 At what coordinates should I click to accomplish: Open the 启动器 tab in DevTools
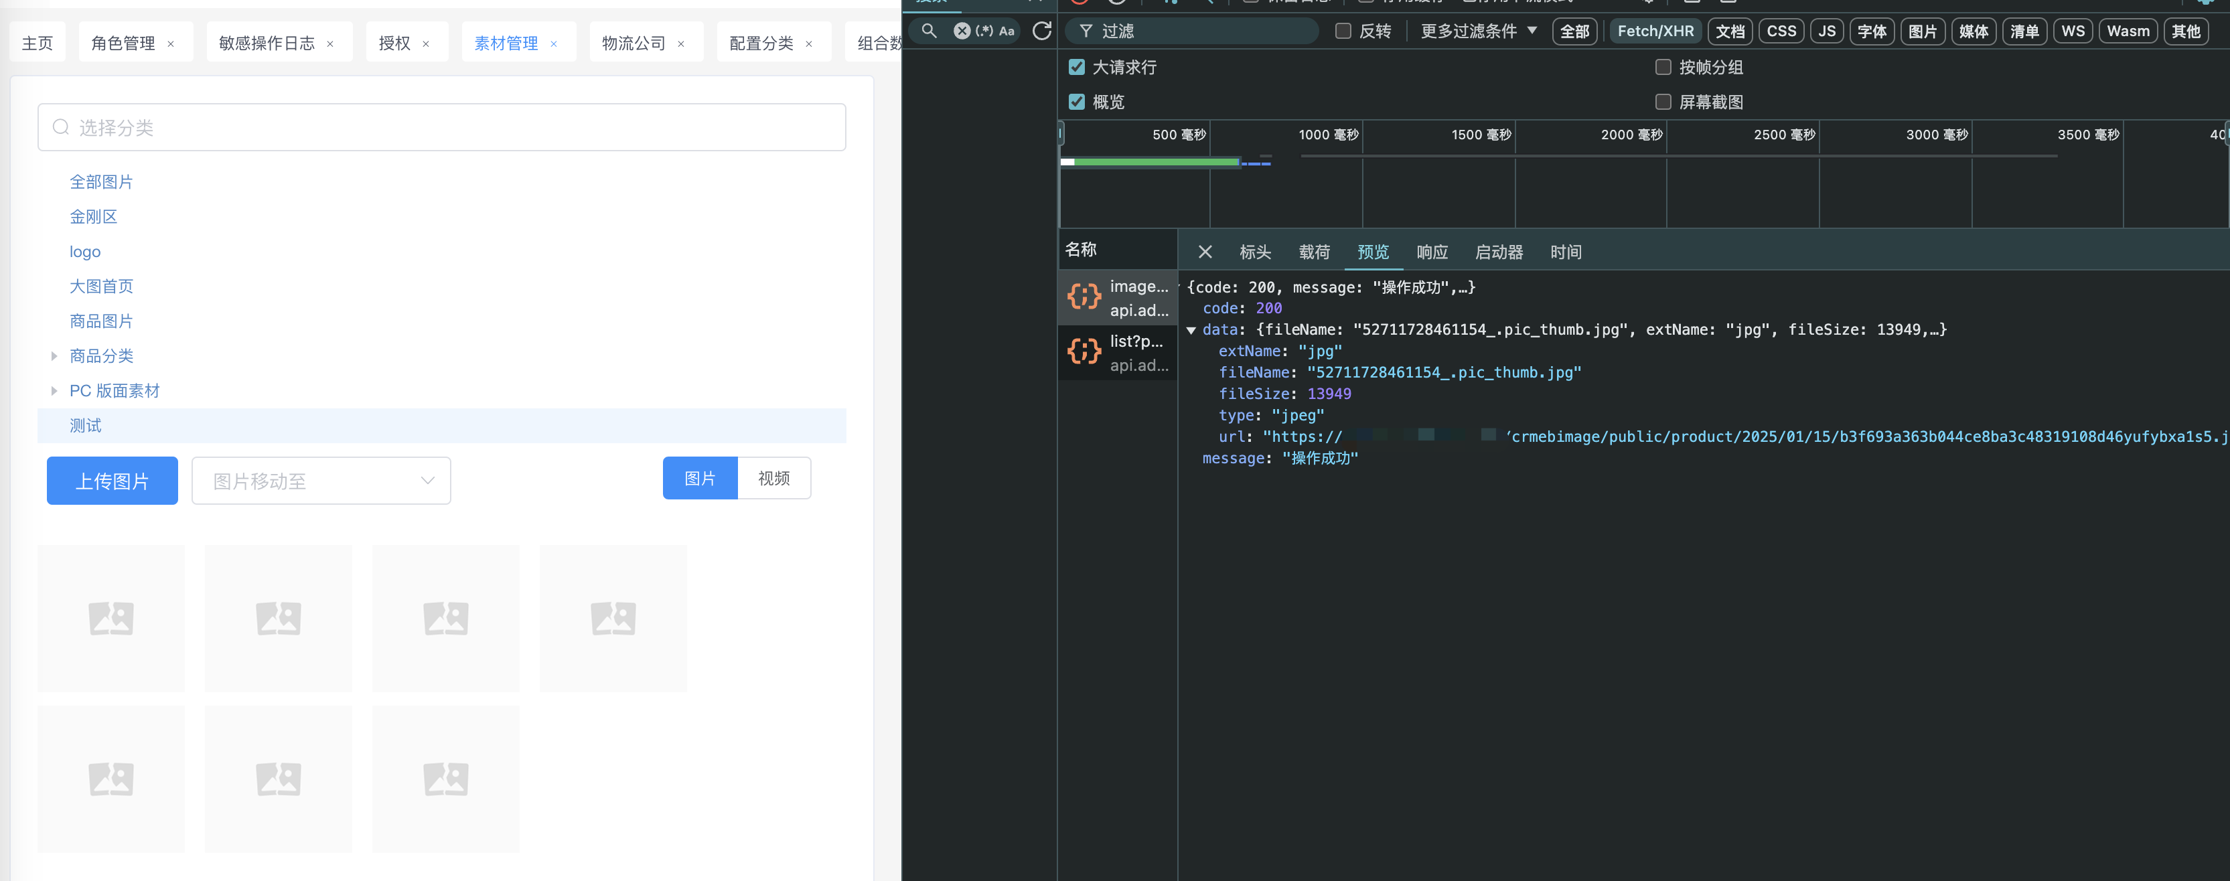[1499, 252]
